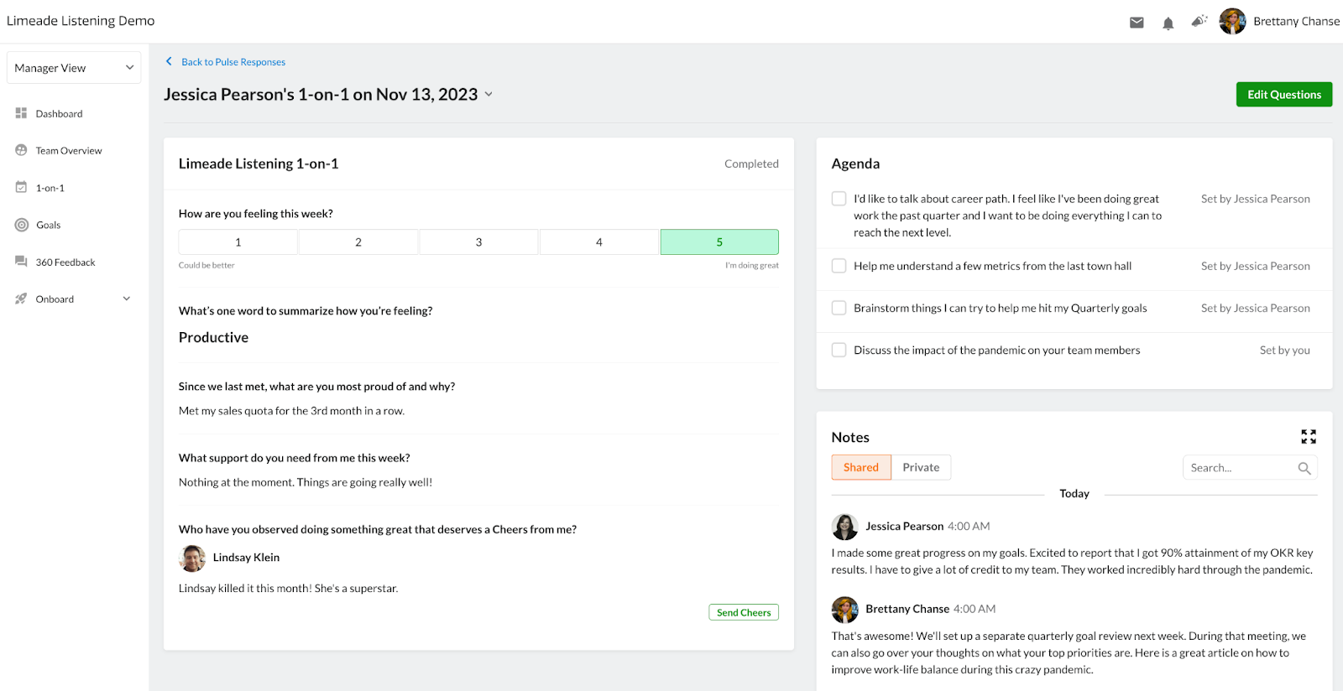
Task: Open 1-on-1 in sidebar
Action: 50,188
